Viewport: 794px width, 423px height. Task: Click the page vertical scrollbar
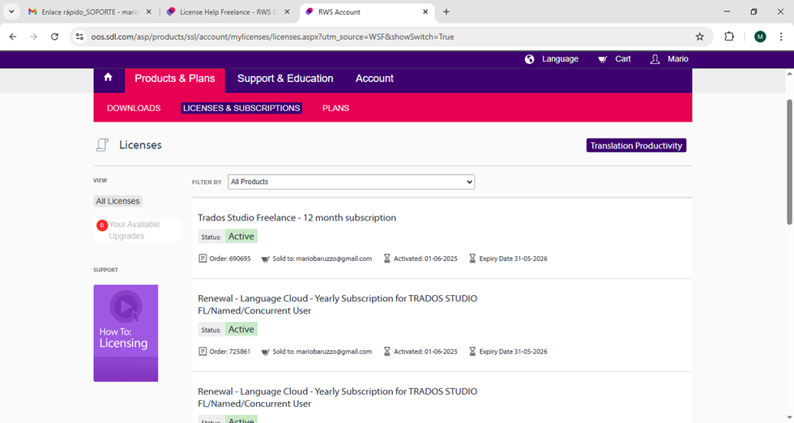(789, 162)
